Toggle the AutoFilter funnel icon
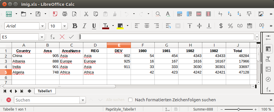274x112 pixels. (249, 14)
